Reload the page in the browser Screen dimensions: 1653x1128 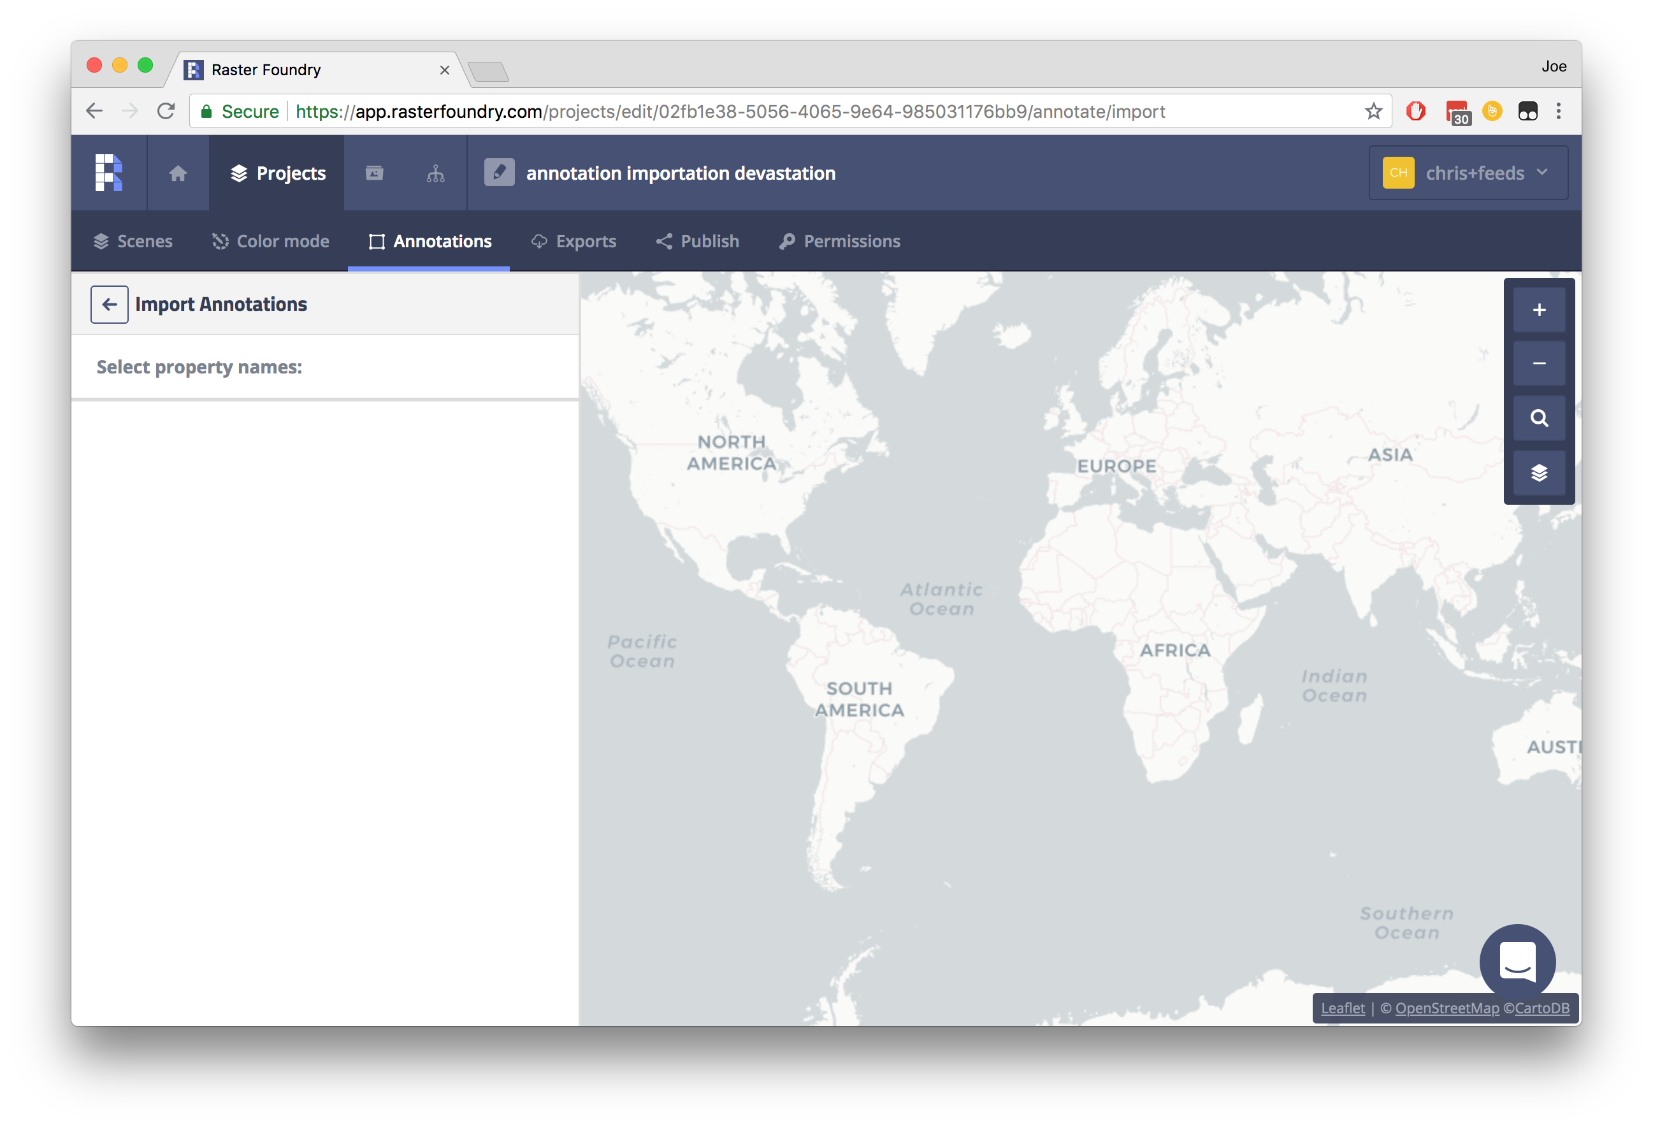coord(166,111)
